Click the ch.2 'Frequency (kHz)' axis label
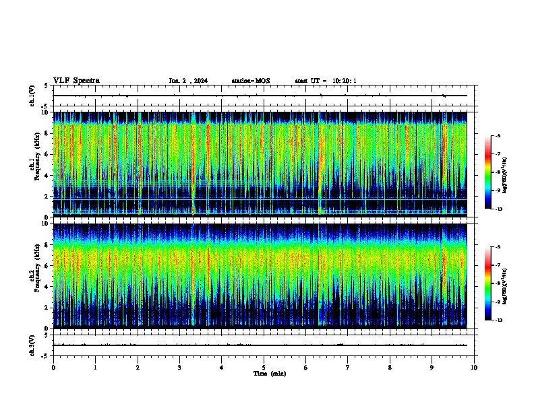The image size is (534, 412). 37,268
